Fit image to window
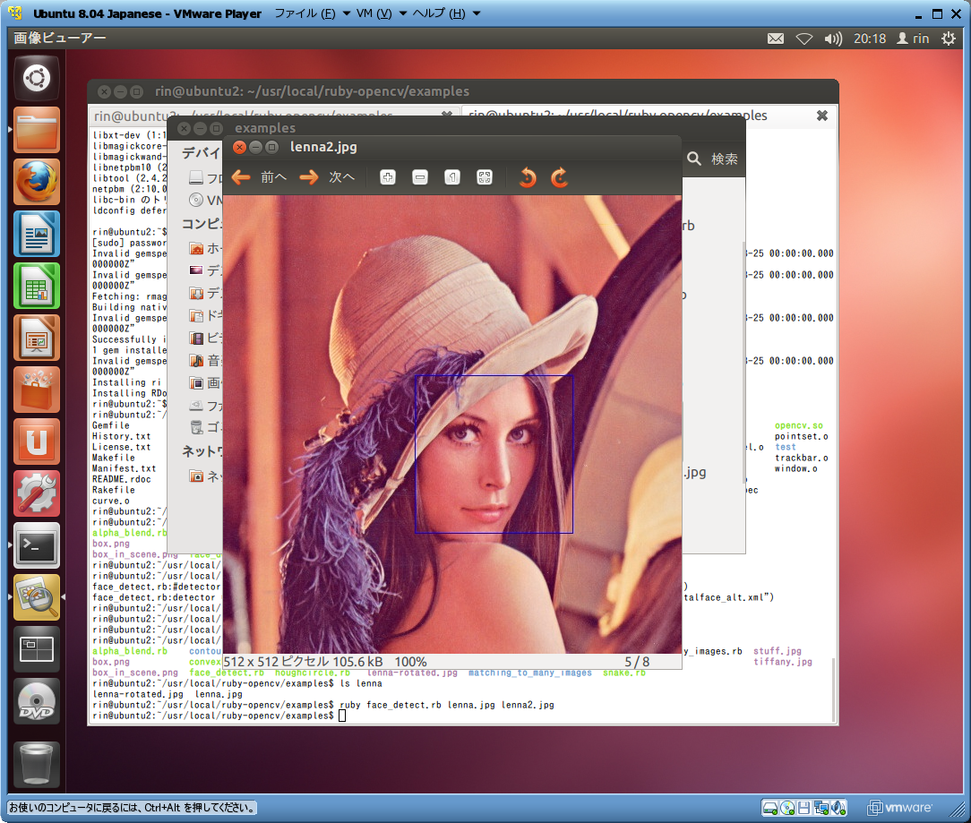The image size is (971, 823). (x=485, y=177)
